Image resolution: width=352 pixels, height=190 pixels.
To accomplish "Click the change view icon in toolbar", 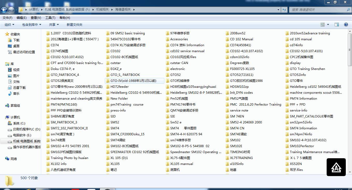I will click(322, 25).
